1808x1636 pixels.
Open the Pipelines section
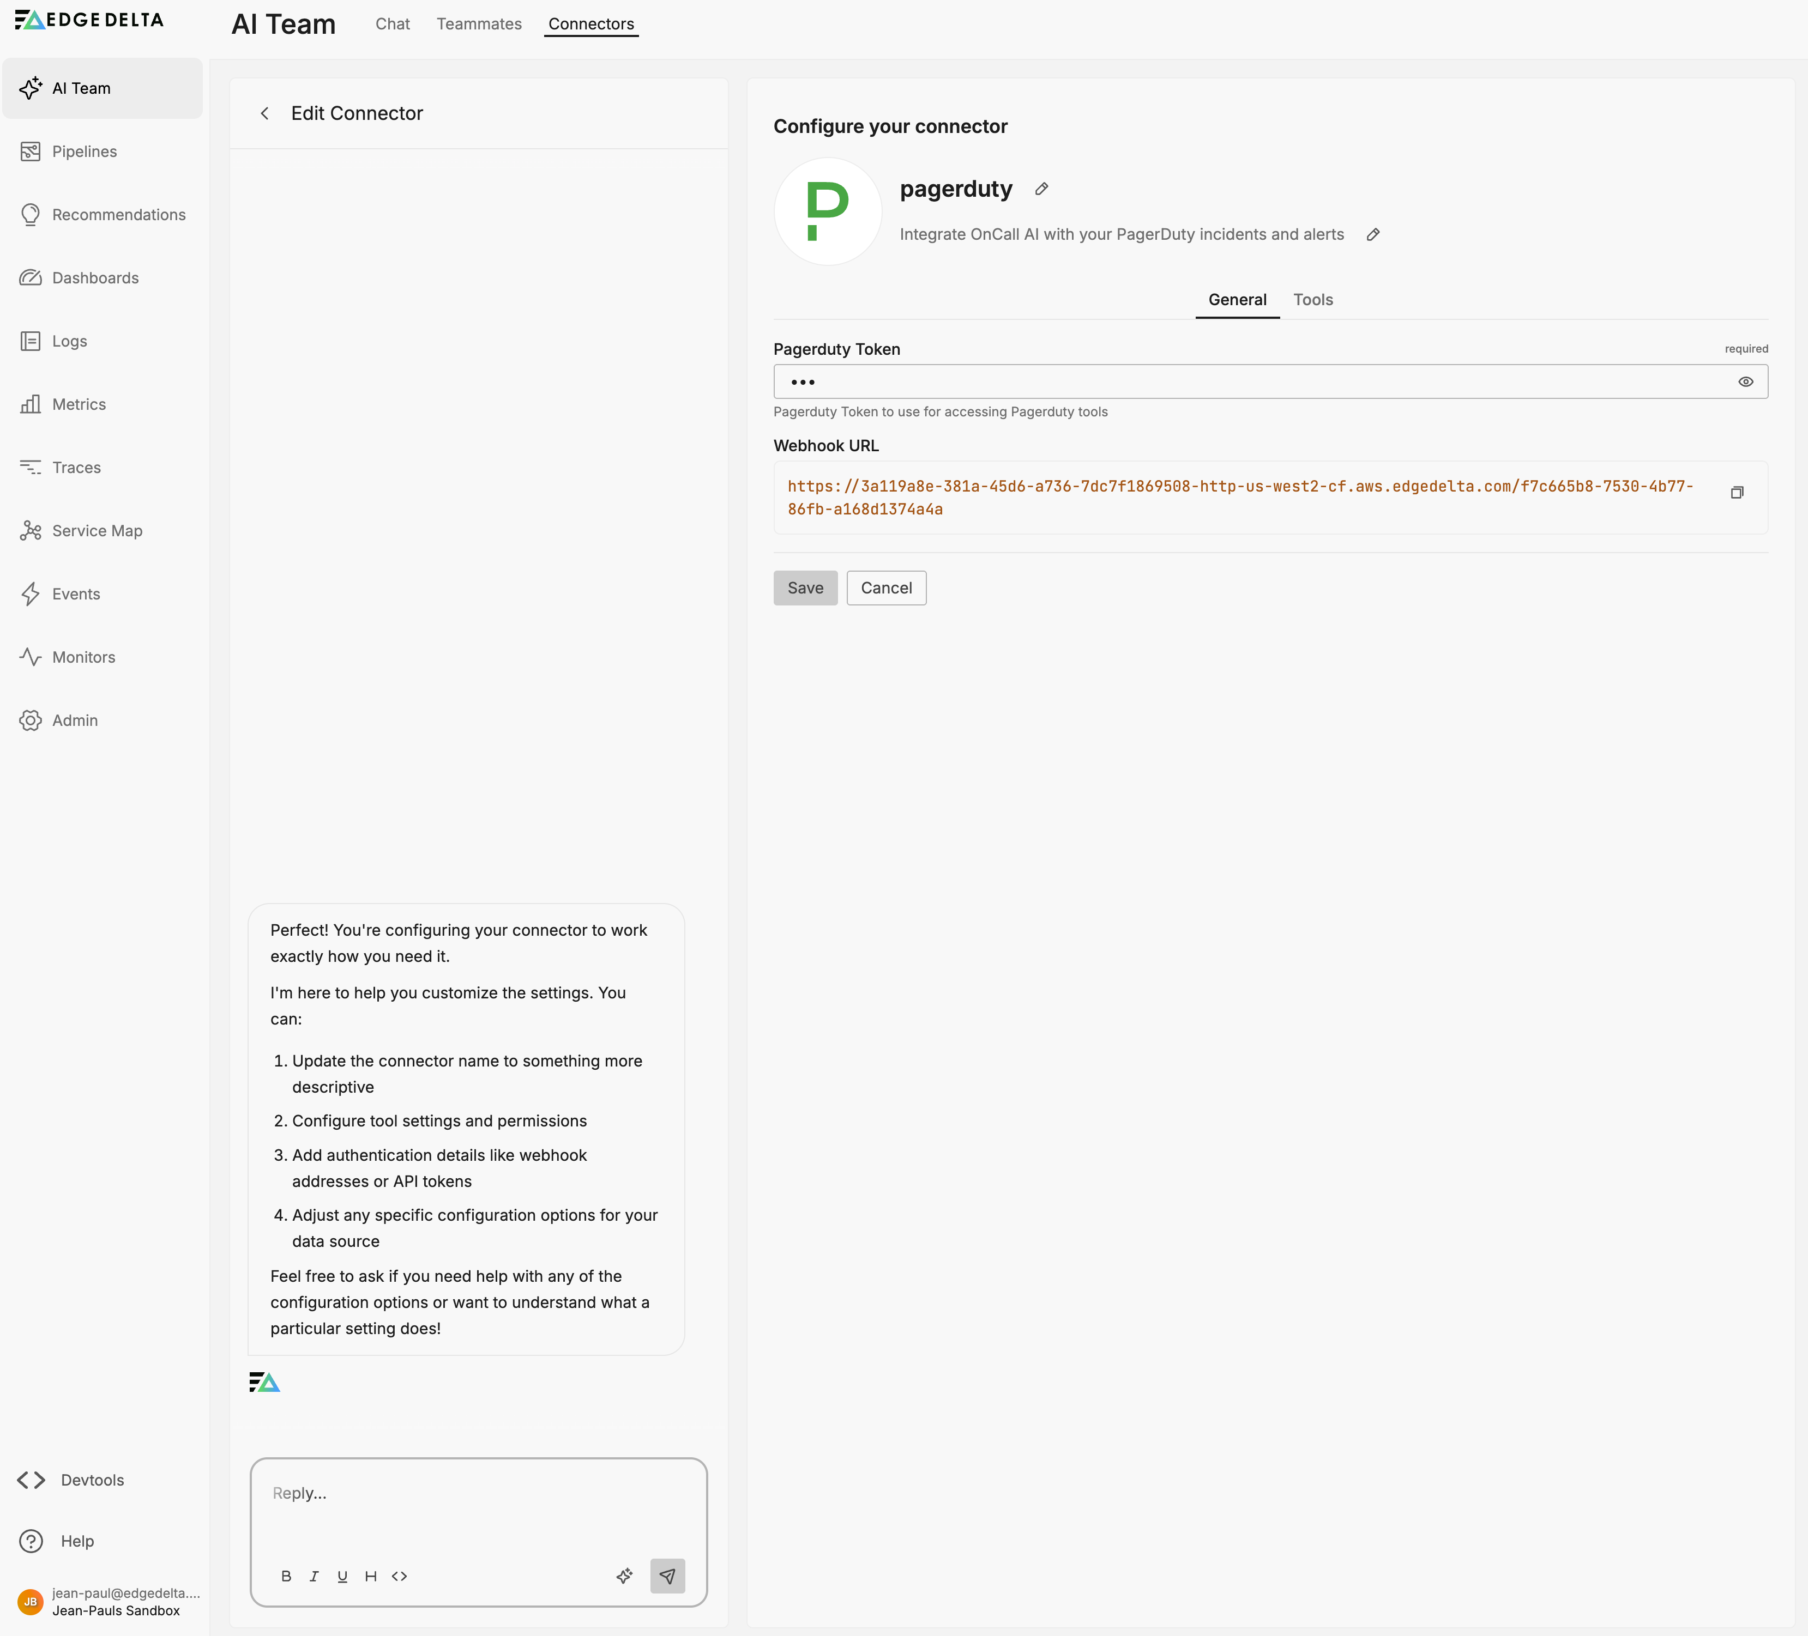point(83,152)
